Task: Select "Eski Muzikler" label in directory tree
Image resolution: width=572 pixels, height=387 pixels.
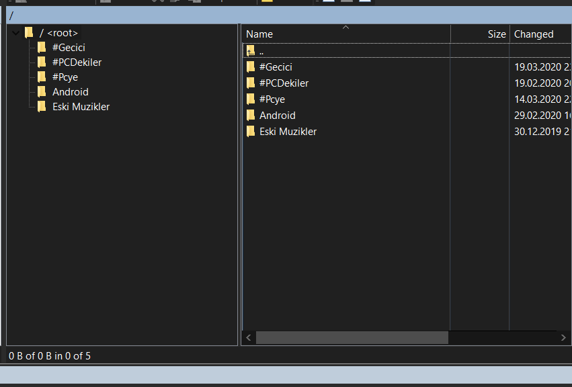Action: tap(81, 107)
